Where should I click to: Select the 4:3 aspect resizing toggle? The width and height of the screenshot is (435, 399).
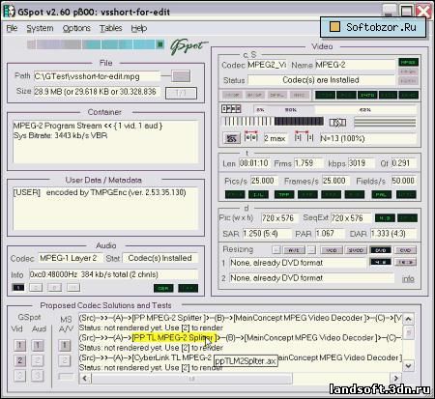[381, 262]
